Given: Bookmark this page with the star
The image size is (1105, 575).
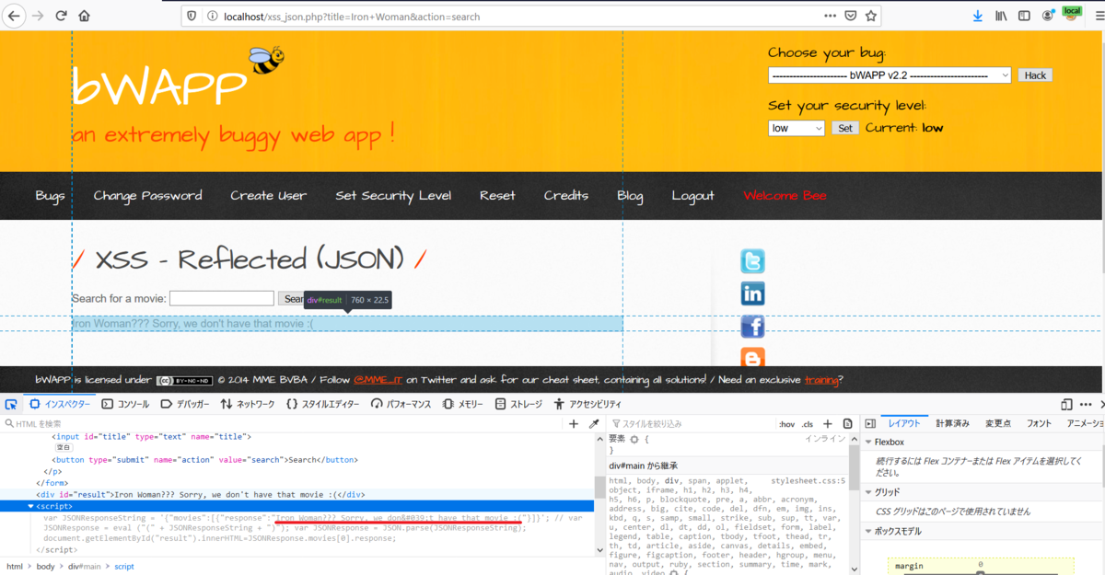Looking at the screenshot, I should (x=871, y=16).
